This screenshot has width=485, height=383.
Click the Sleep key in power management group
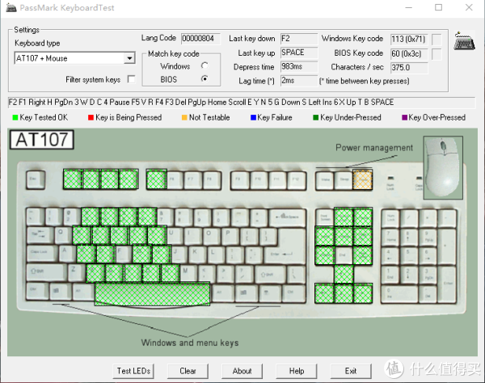344,180
